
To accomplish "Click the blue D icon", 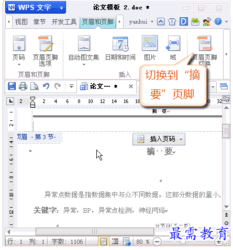I will (x=184, y=21).
